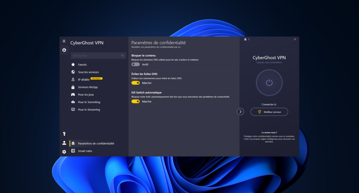Toggle Bloquer le contenu switch
The height and width of the screenshot is (193, 359).
click(x=136, y=64)
